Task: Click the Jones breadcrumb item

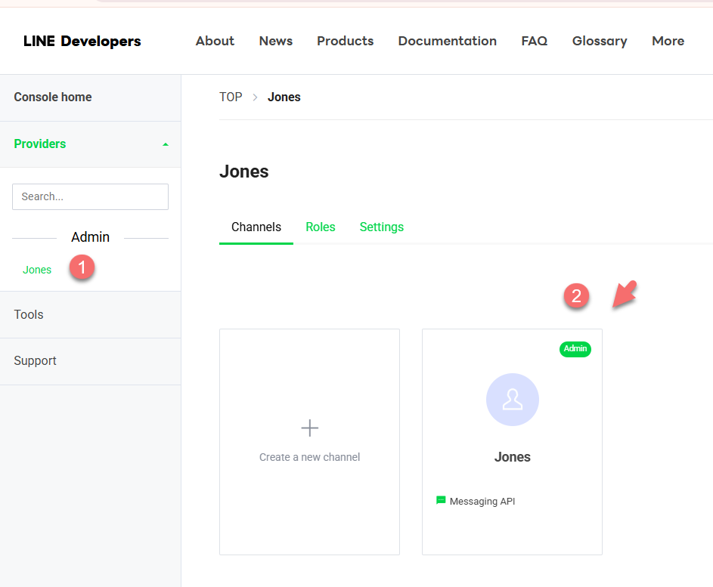Action: click(x=284, y=97)
